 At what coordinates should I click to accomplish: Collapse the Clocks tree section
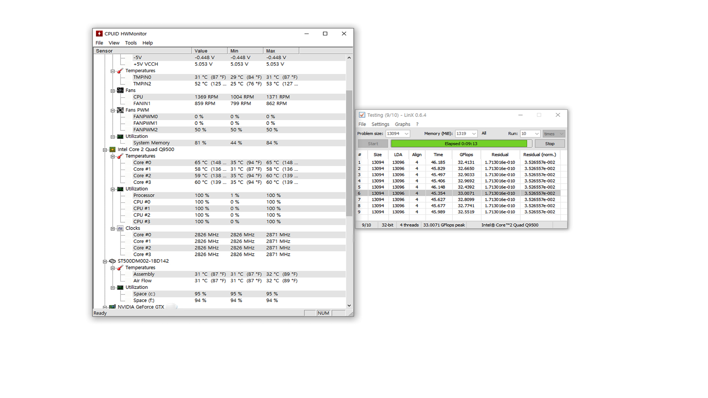click(x=113, y=228)
